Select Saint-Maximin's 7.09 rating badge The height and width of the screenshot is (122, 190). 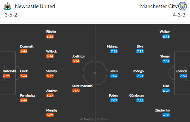point(76,91)
